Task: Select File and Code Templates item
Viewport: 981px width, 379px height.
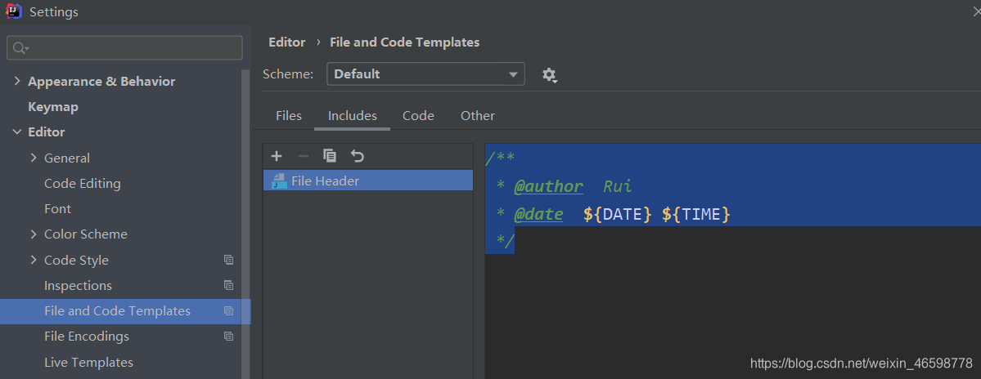Action: 125,311
